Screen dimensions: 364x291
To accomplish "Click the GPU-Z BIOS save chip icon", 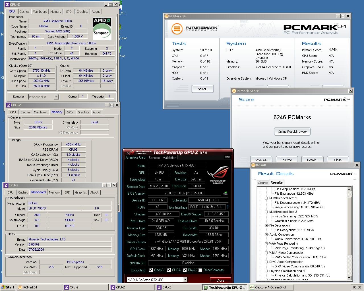I will [225, 193].
